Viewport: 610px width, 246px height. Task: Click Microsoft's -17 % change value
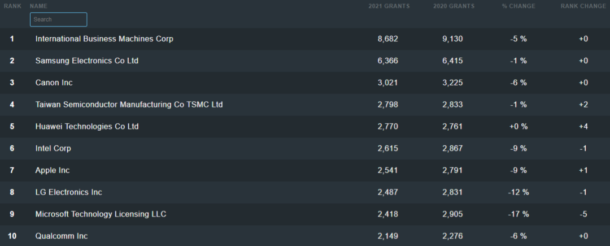coord(518,214)
